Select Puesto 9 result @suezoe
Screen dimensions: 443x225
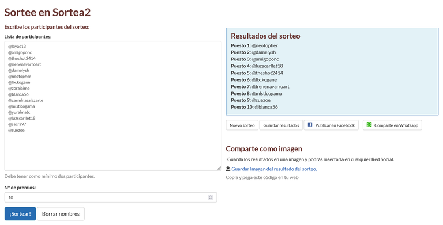pyautogui.click(x=261, y=100)
